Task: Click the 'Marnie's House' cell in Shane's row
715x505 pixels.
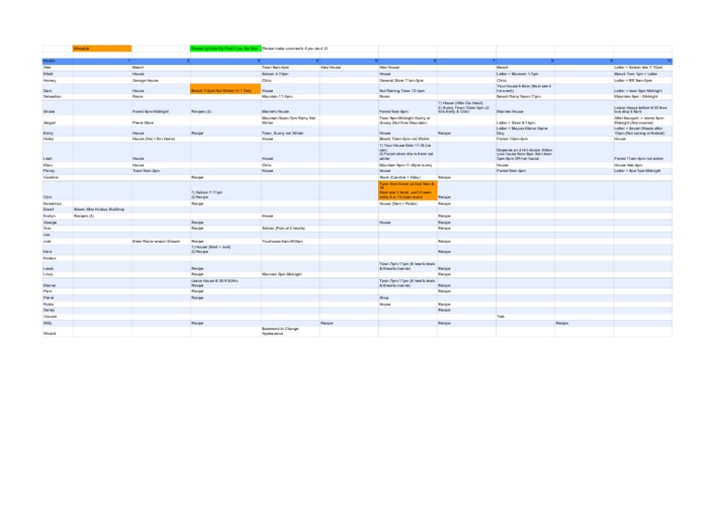Action: [x=290, y=108]
